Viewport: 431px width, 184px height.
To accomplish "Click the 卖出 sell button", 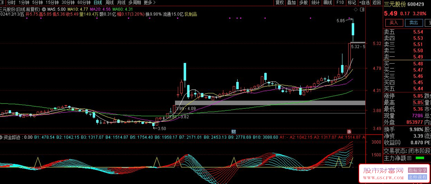I will click(x=414, y=23).
